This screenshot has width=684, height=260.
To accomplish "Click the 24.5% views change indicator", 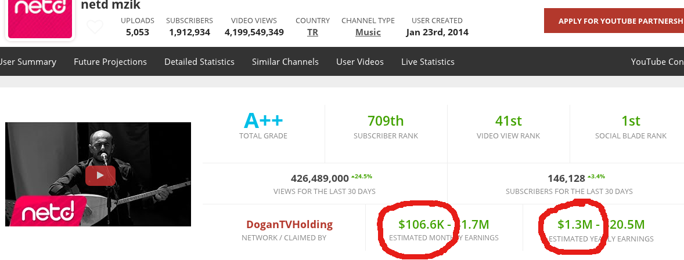I will [362, 177].
